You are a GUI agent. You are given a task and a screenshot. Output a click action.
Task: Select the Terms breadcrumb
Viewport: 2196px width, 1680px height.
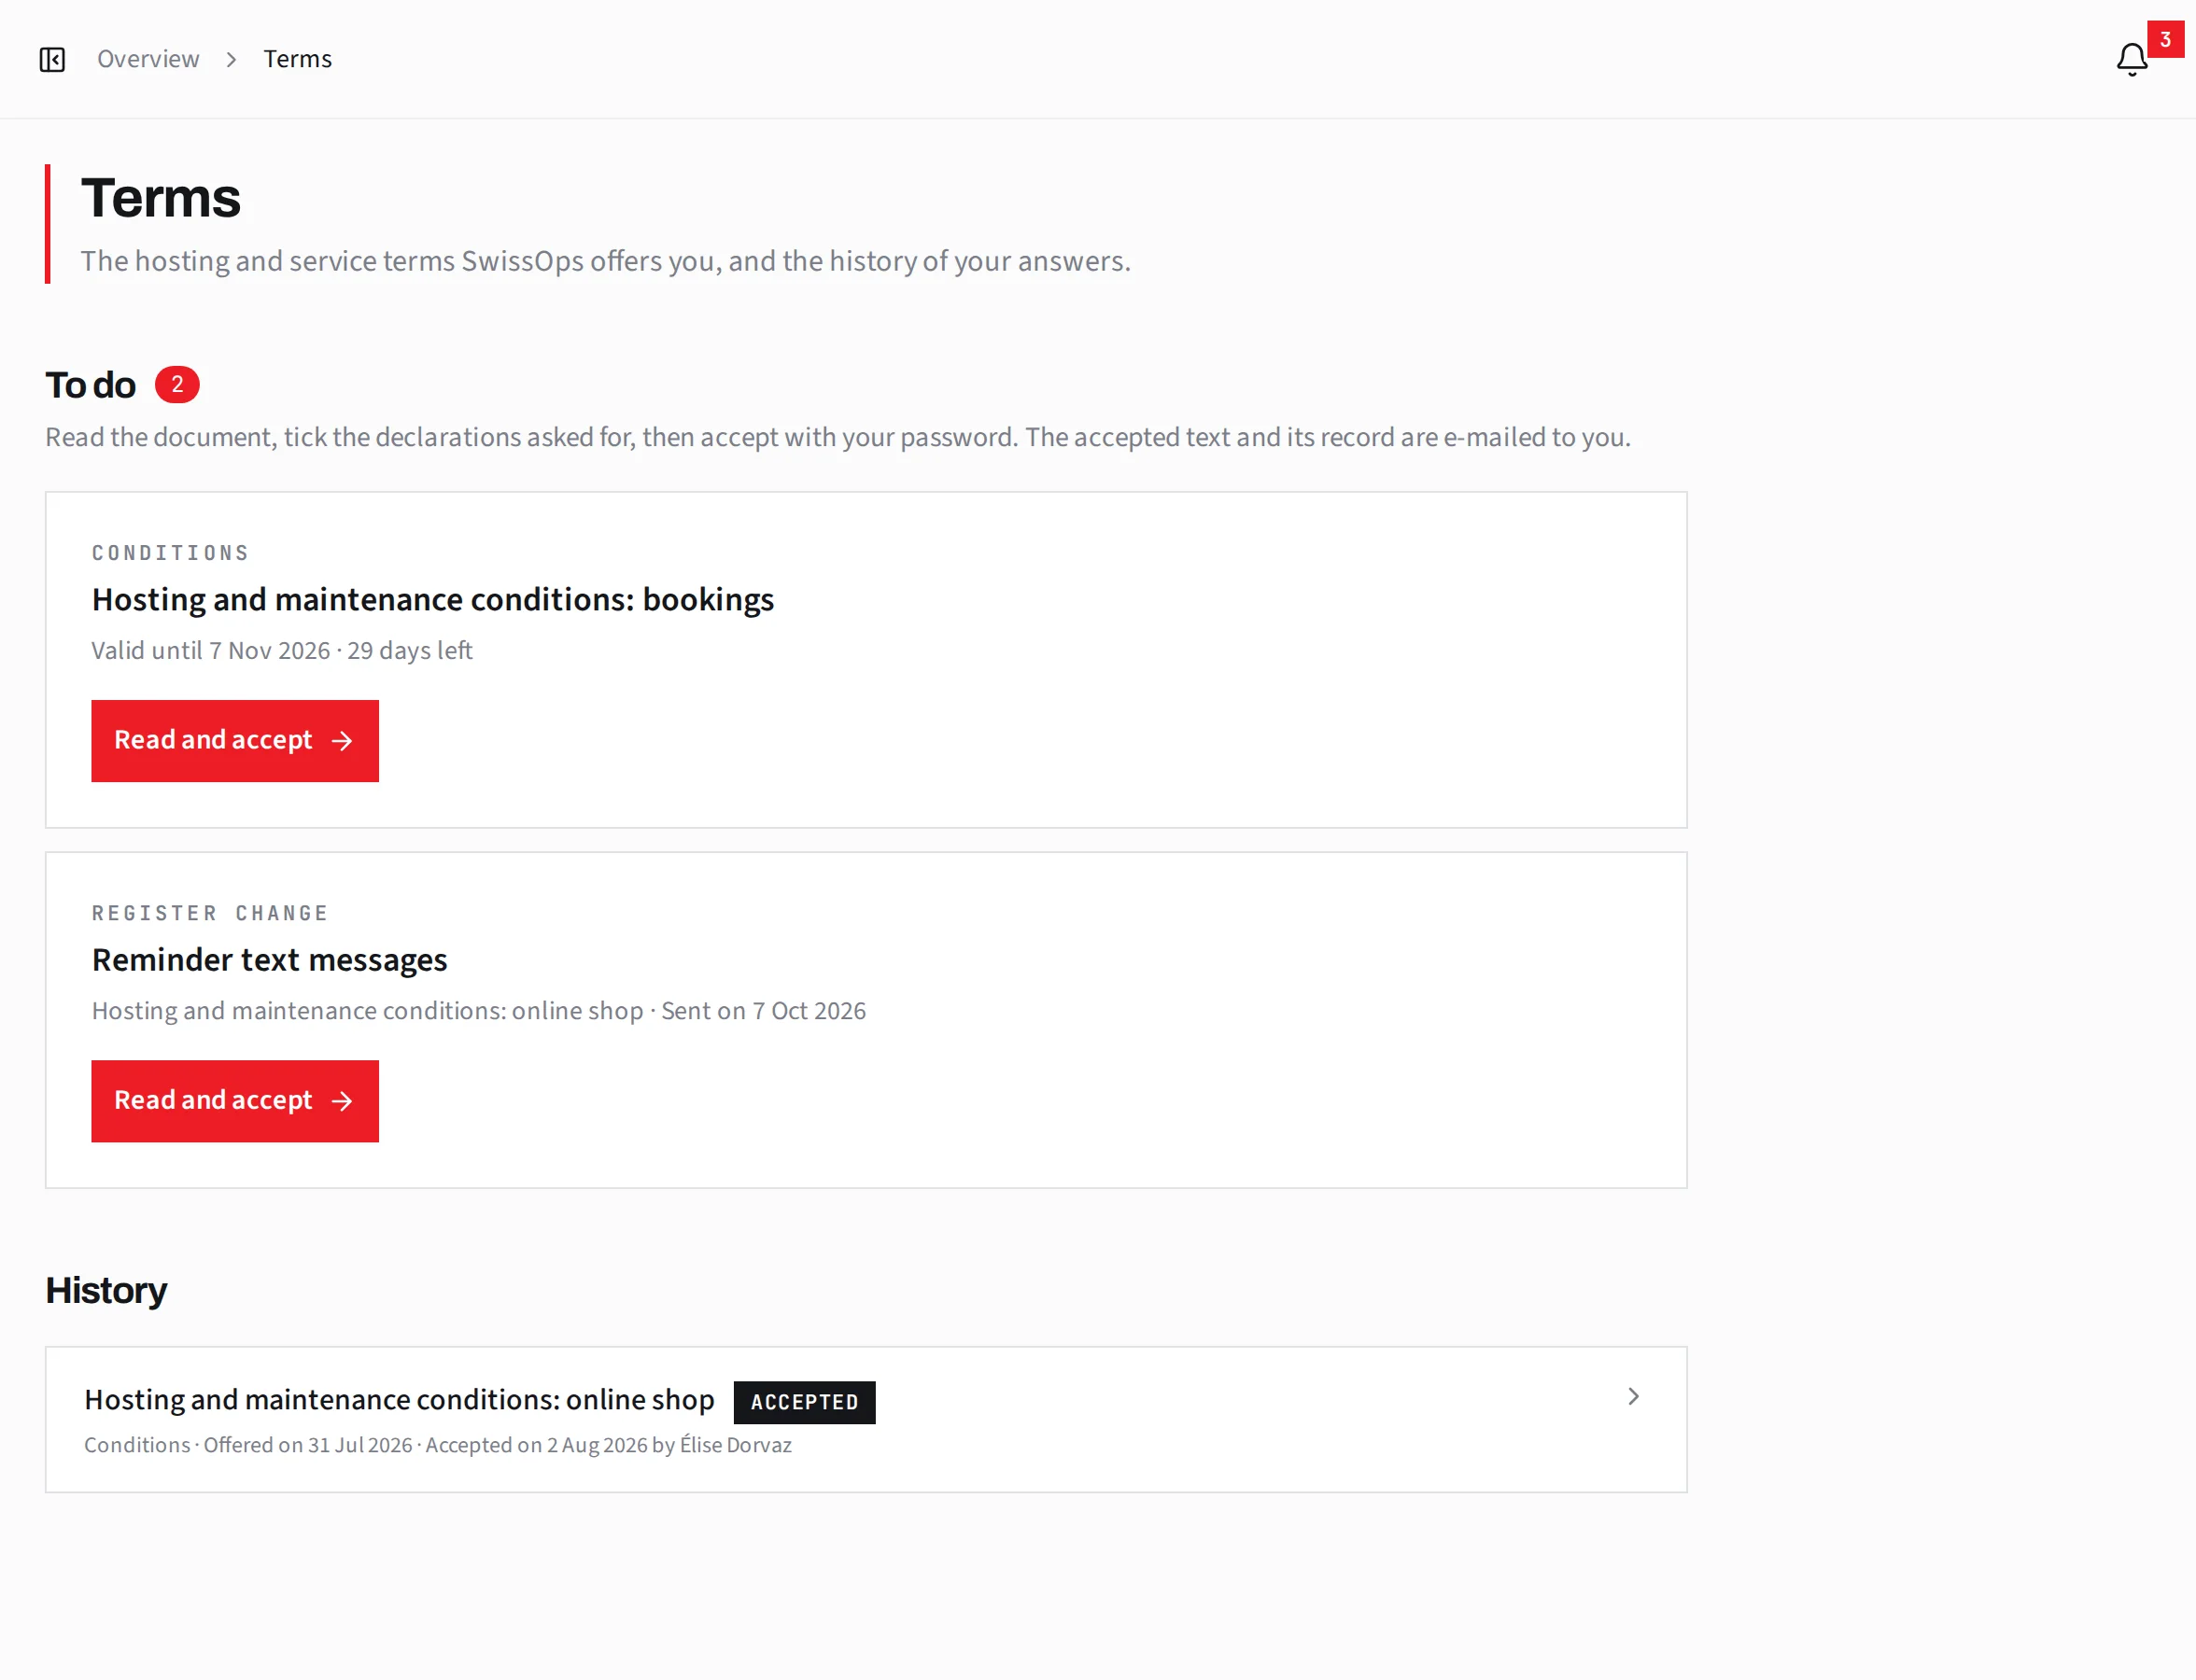click(297, 59)
